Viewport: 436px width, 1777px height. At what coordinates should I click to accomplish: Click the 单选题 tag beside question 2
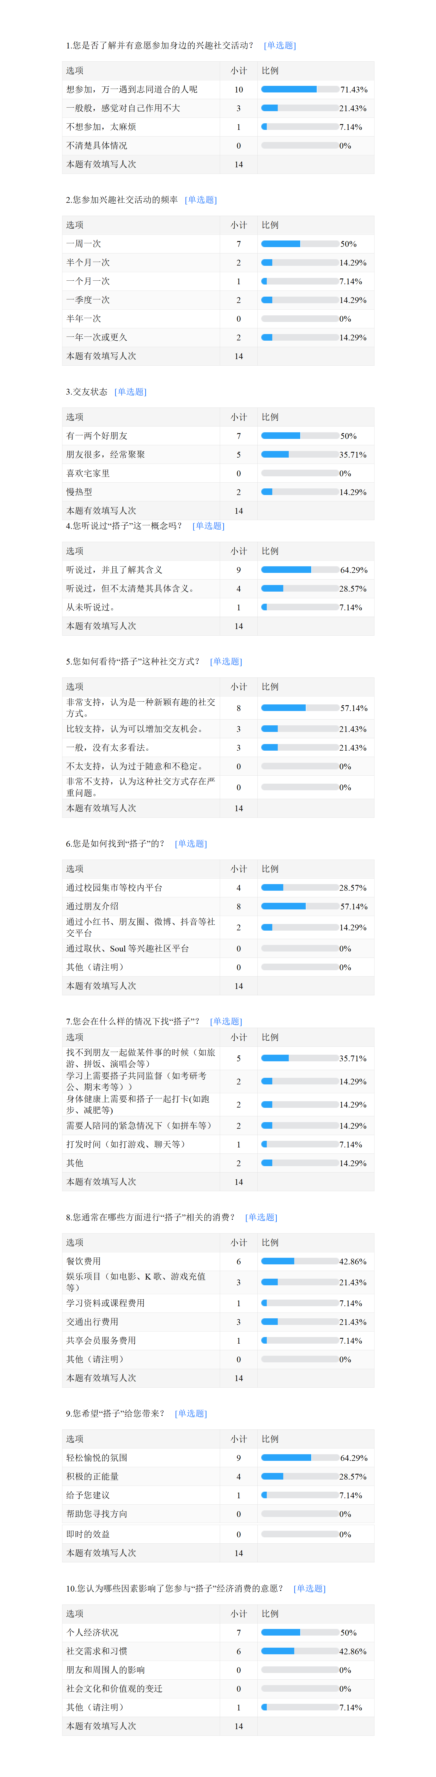pos(201,200)
